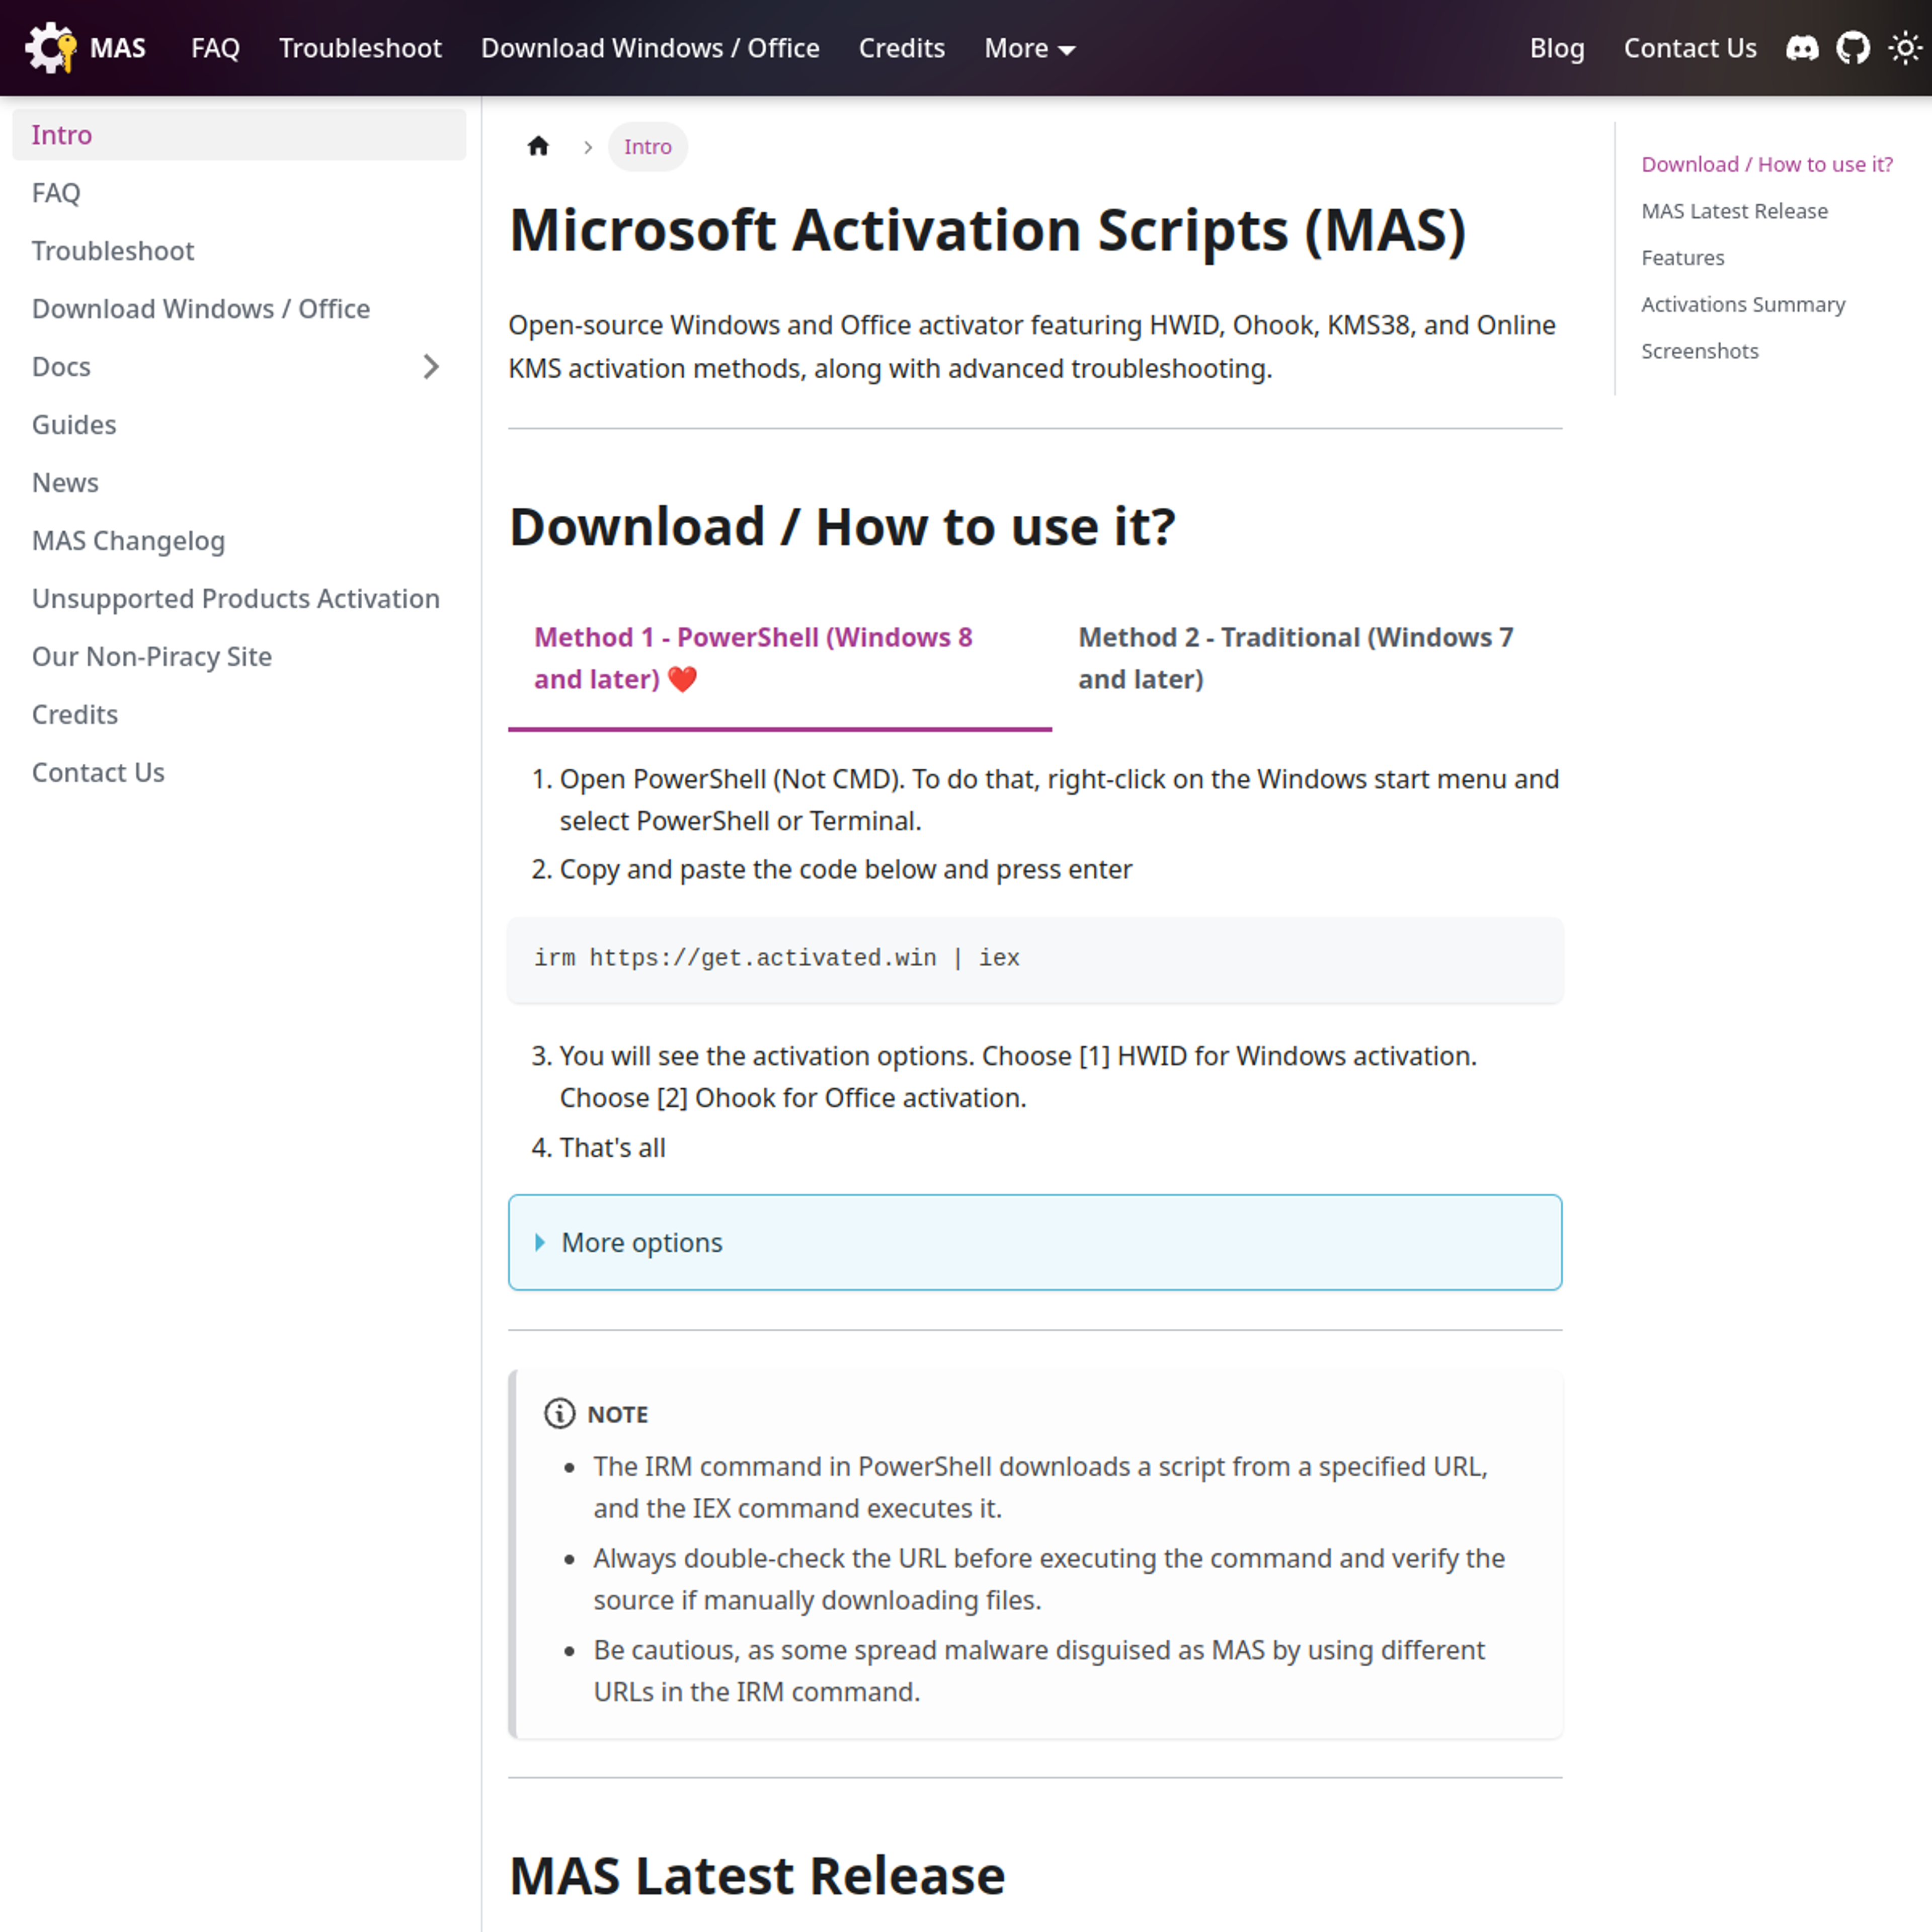This screenshot has width=1932, height=1932.
Task: Click the That's all list item
Action: point(612,1148)
